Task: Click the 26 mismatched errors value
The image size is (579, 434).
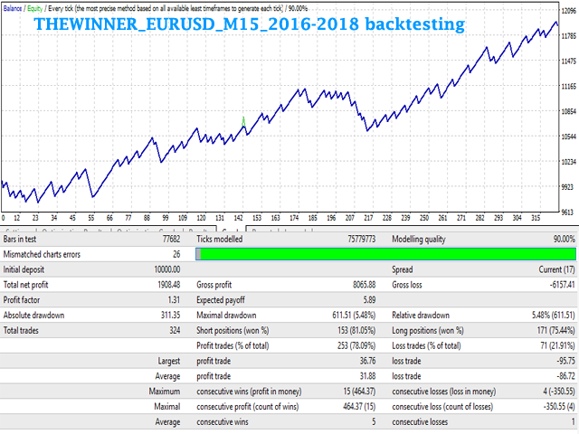Action: point(176,254)
